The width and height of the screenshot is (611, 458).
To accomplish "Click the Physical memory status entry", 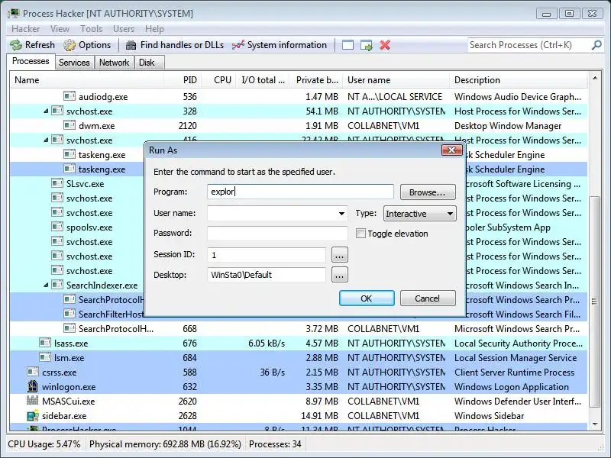I will click(165, 444).
